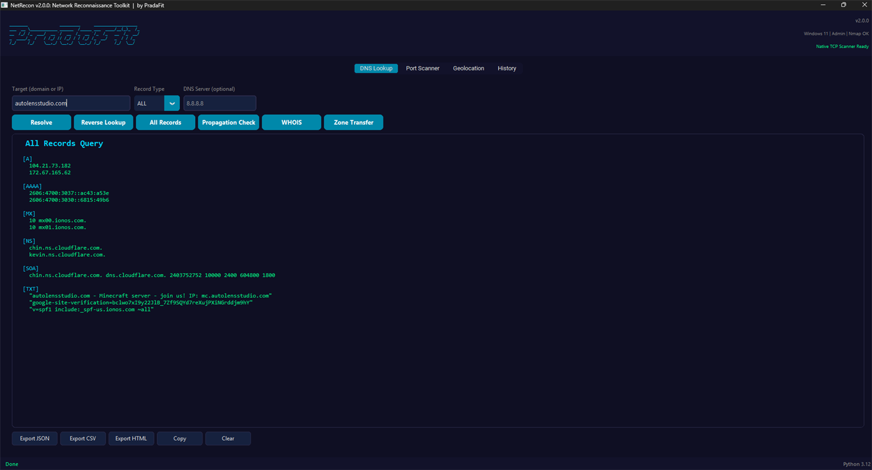Click the MX entry mx00.ionos.com

pos(57,221)
